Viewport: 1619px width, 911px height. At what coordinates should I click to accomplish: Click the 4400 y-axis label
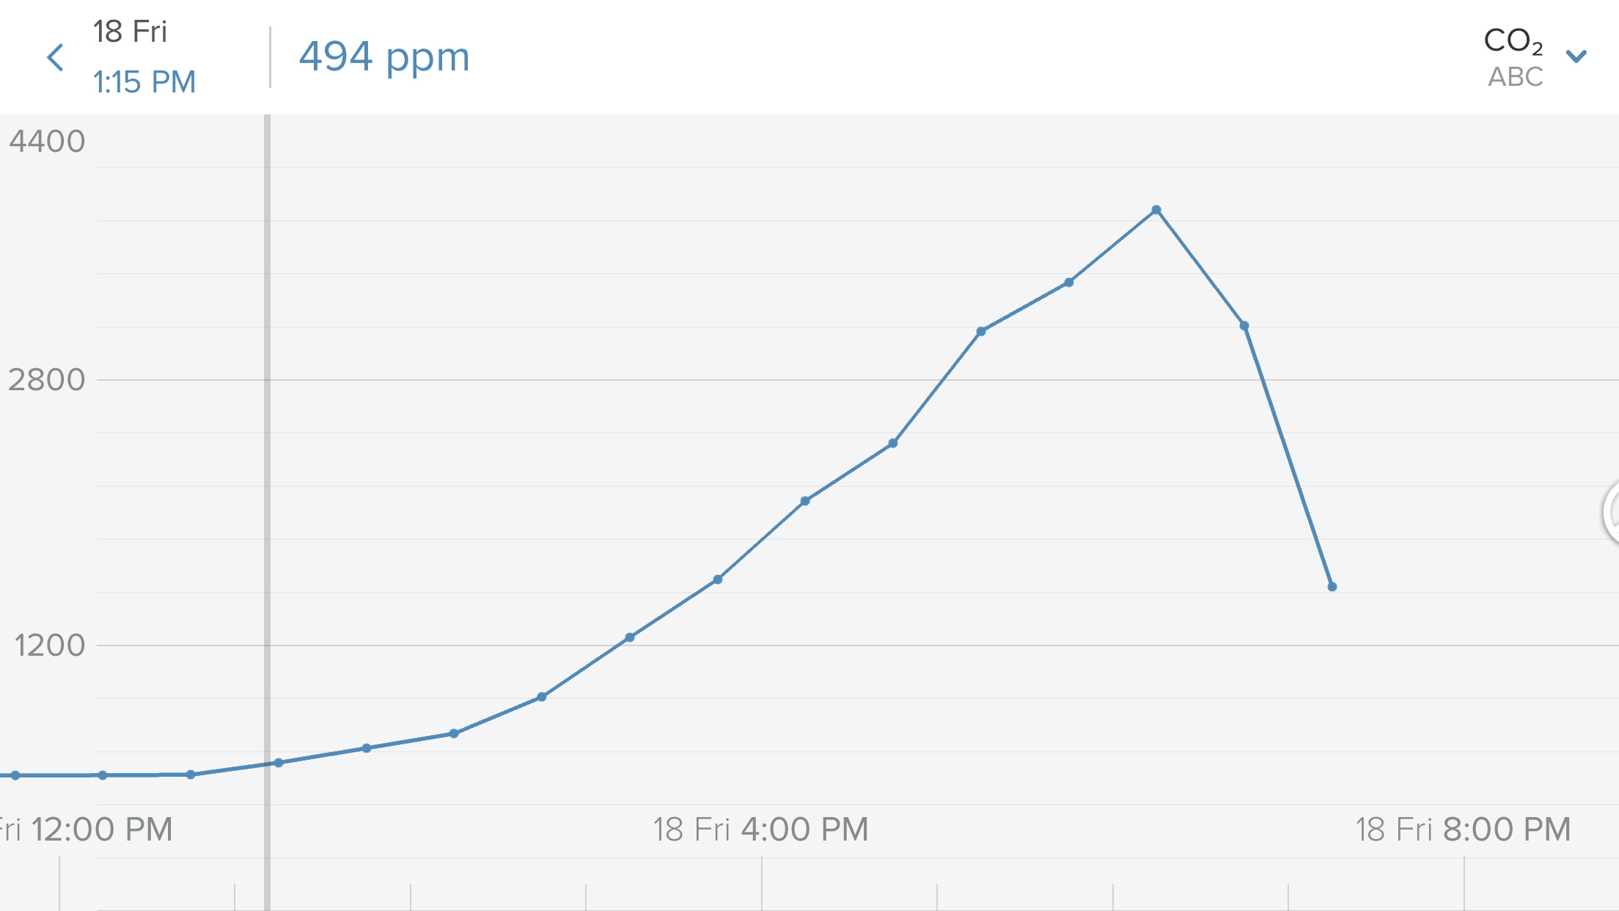(x=47, y=141)
